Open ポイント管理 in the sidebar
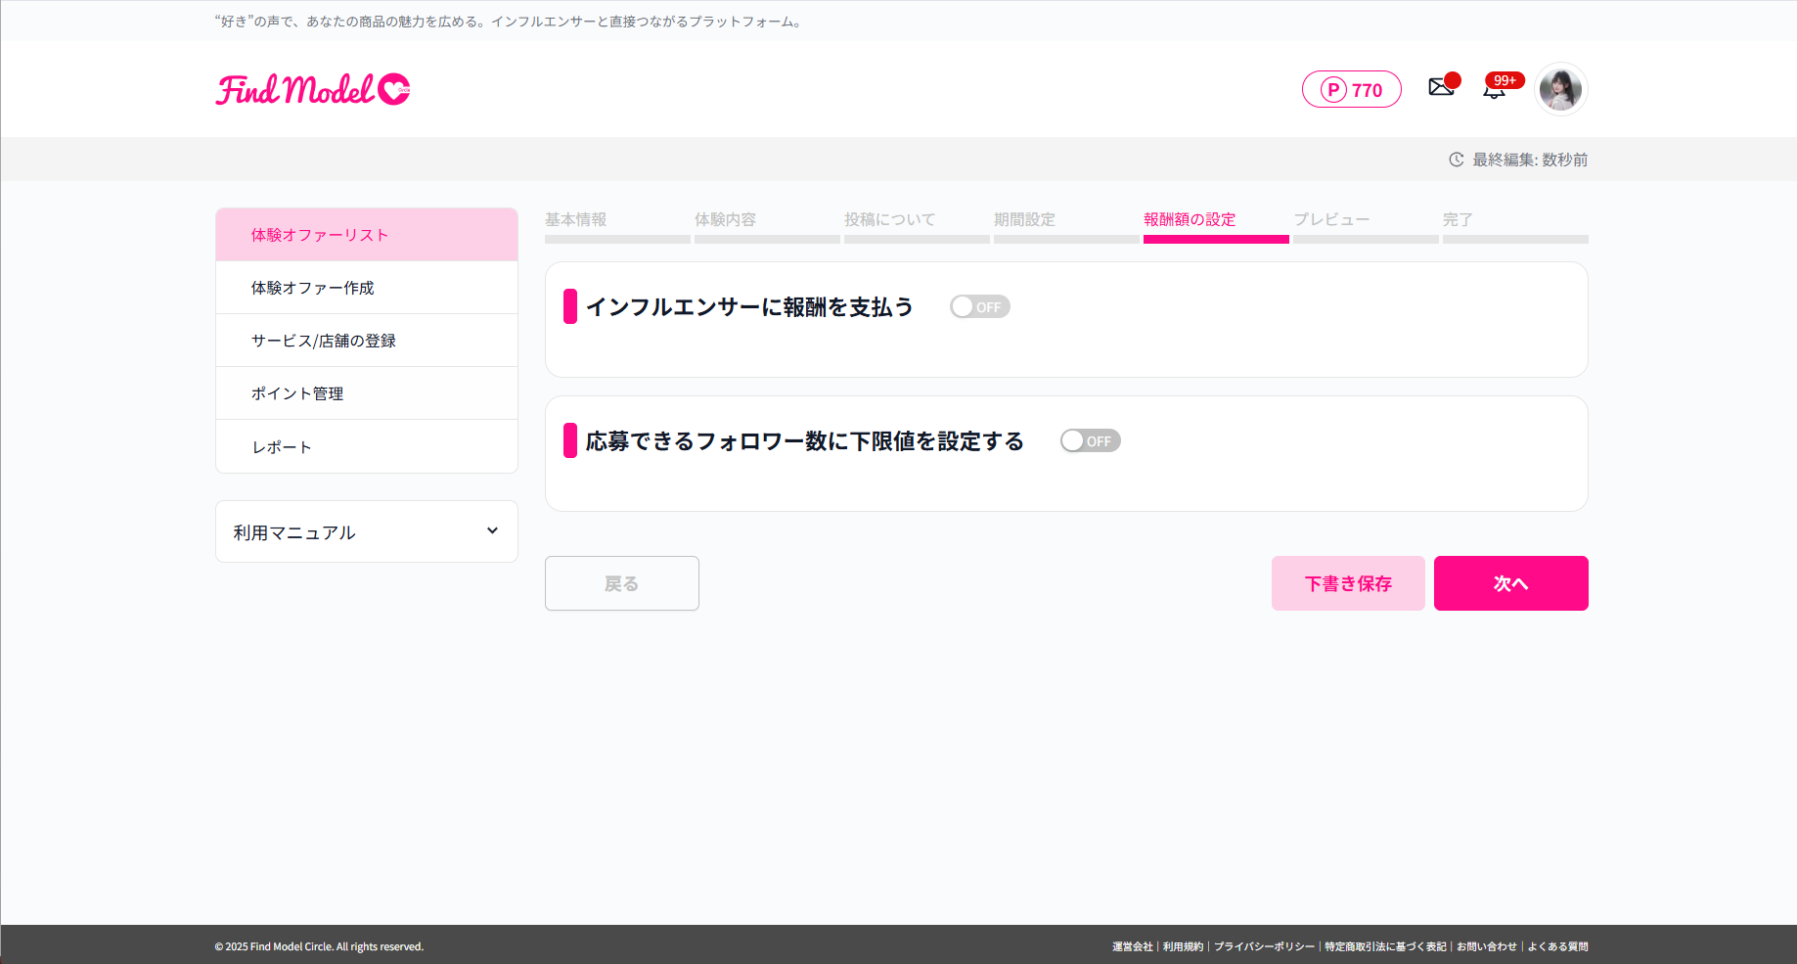Screen dimensions: 1797x964 click(x=367, y=393)
